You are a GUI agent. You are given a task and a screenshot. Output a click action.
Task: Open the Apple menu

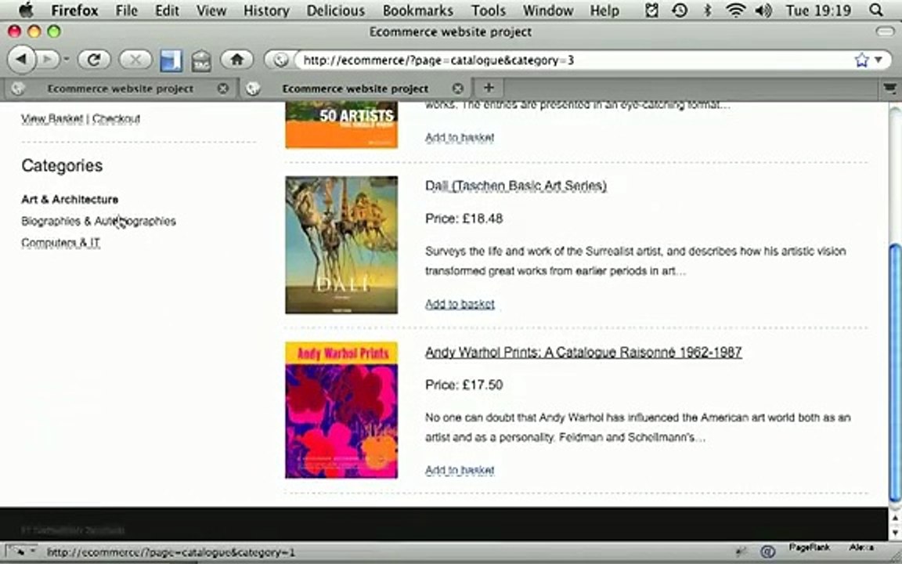(x=27, y=10)
